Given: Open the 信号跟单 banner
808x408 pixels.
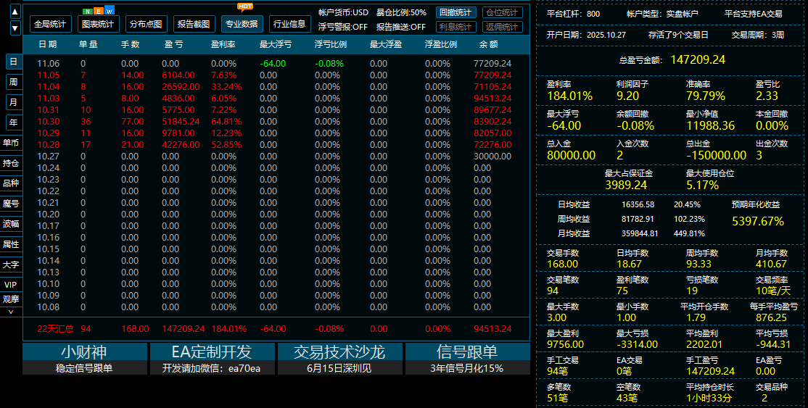Looking at the screenshot, I should [467, 359].
